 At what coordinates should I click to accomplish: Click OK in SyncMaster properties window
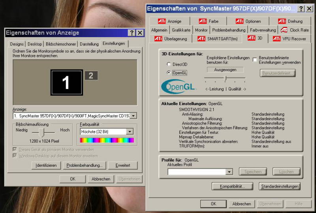(x=213, y=204)
